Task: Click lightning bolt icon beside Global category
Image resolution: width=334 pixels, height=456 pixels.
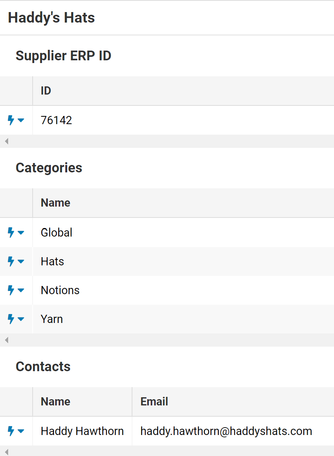Action: click(x=11, y=232)
